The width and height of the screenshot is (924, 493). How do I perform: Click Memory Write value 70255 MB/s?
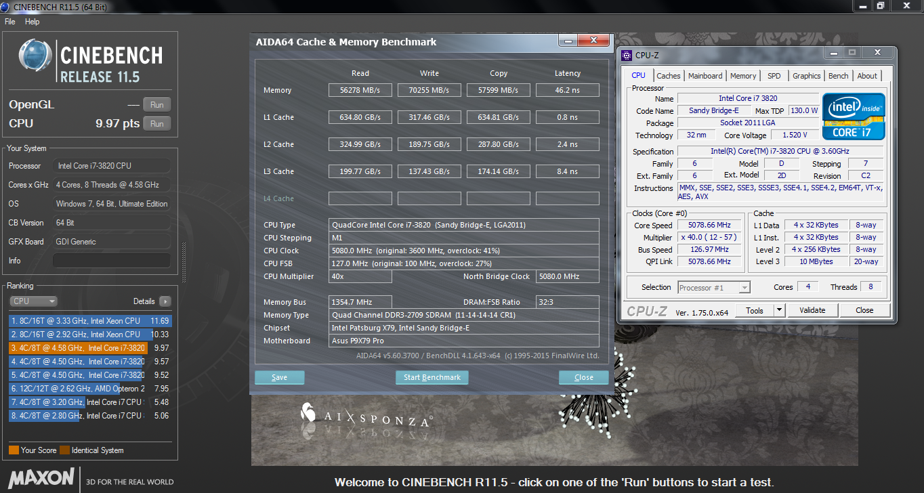429,90
